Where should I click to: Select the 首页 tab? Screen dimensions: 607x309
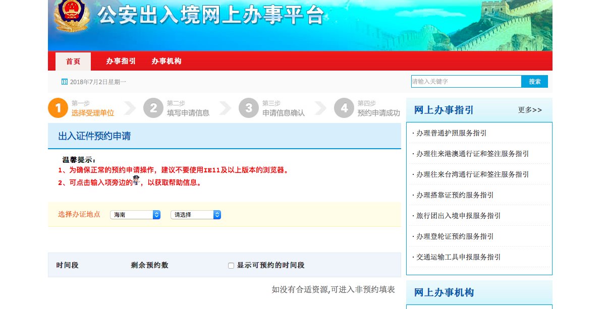73,60
